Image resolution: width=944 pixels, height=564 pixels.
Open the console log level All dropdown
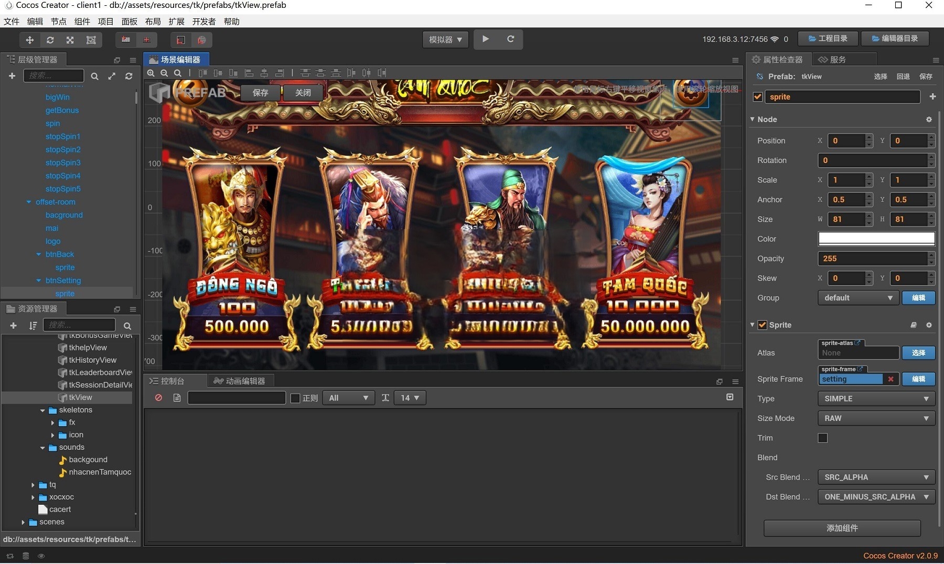[x=349, y=398]
